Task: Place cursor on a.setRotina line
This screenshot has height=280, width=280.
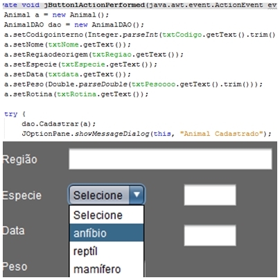Action: pyautogui.click(x=76, y=94)
